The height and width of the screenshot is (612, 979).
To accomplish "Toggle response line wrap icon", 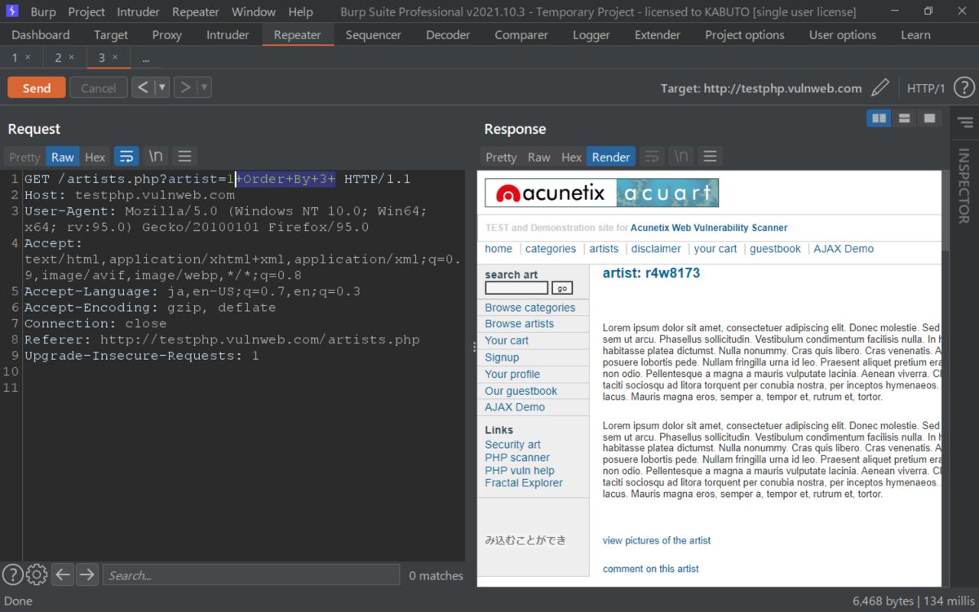I will (652, 157).
